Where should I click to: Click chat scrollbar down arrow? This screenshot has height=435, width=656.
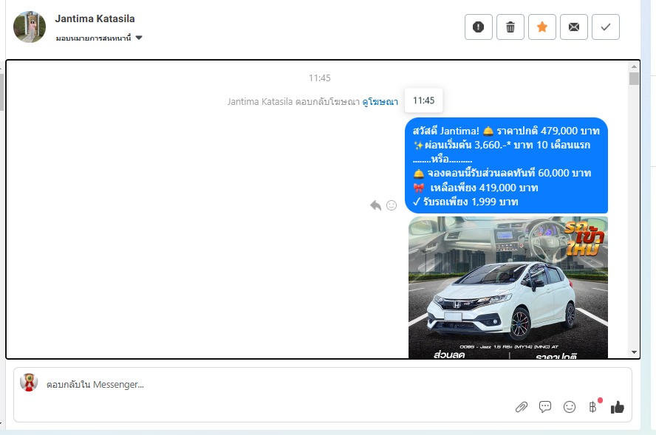[x=635, y=352]
